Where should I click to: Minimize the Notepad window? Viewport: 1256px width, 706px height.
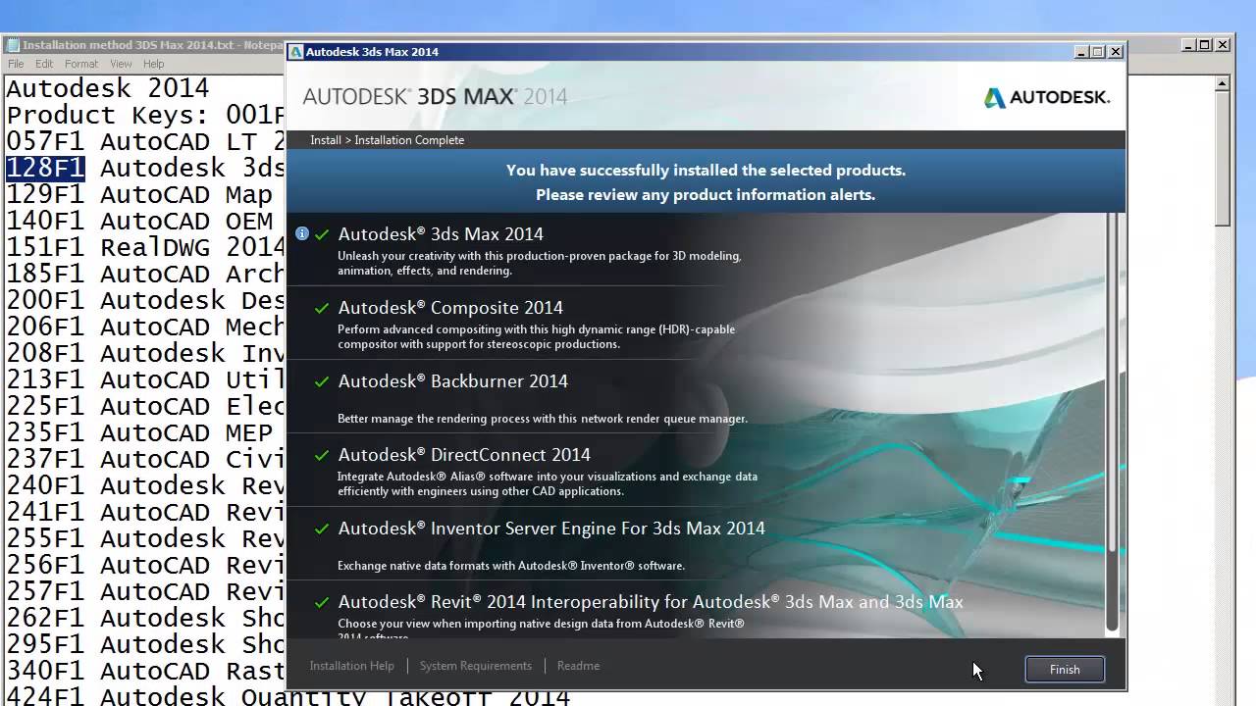pyautogui.click(x=1189, y=44)
